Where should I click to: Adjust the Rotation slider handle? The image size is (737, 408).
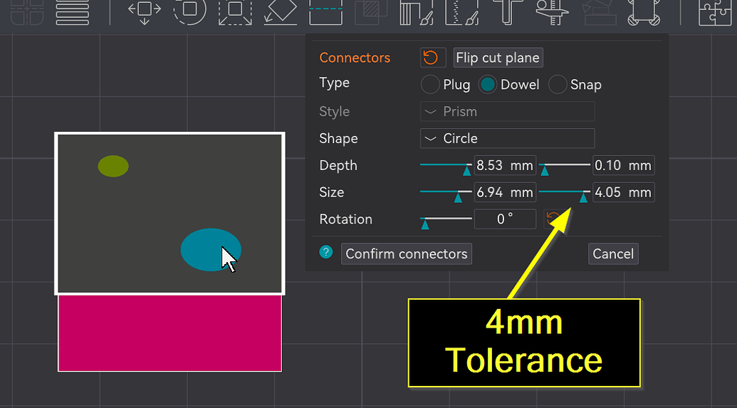(425, 224)
